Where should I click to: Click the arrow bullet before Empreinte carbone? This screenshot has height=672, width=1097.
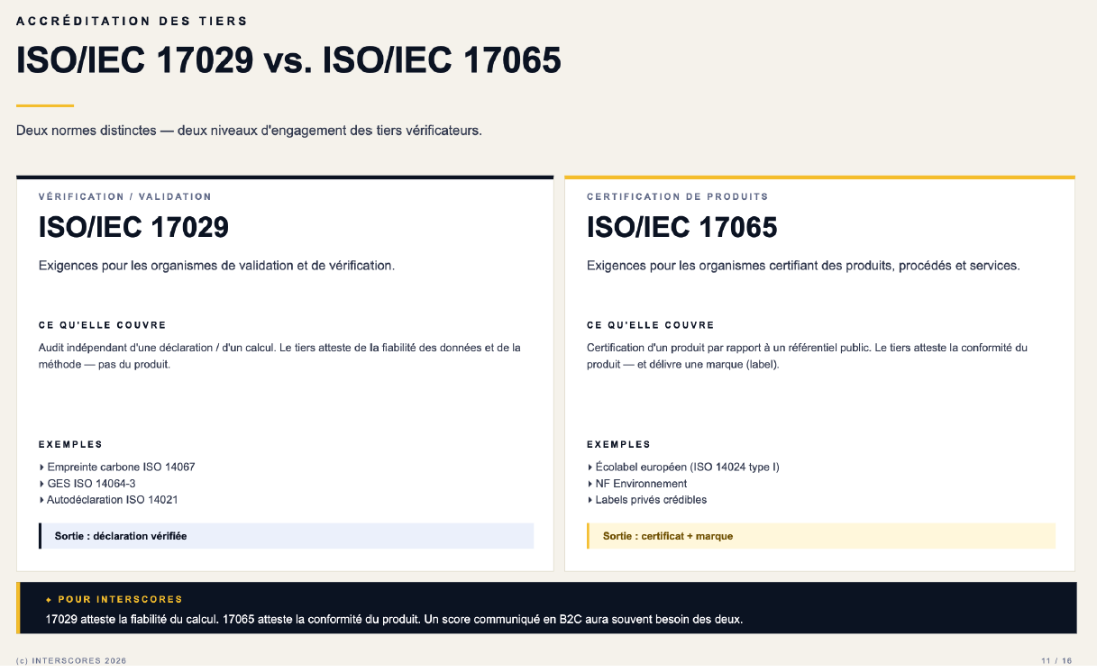41,468
